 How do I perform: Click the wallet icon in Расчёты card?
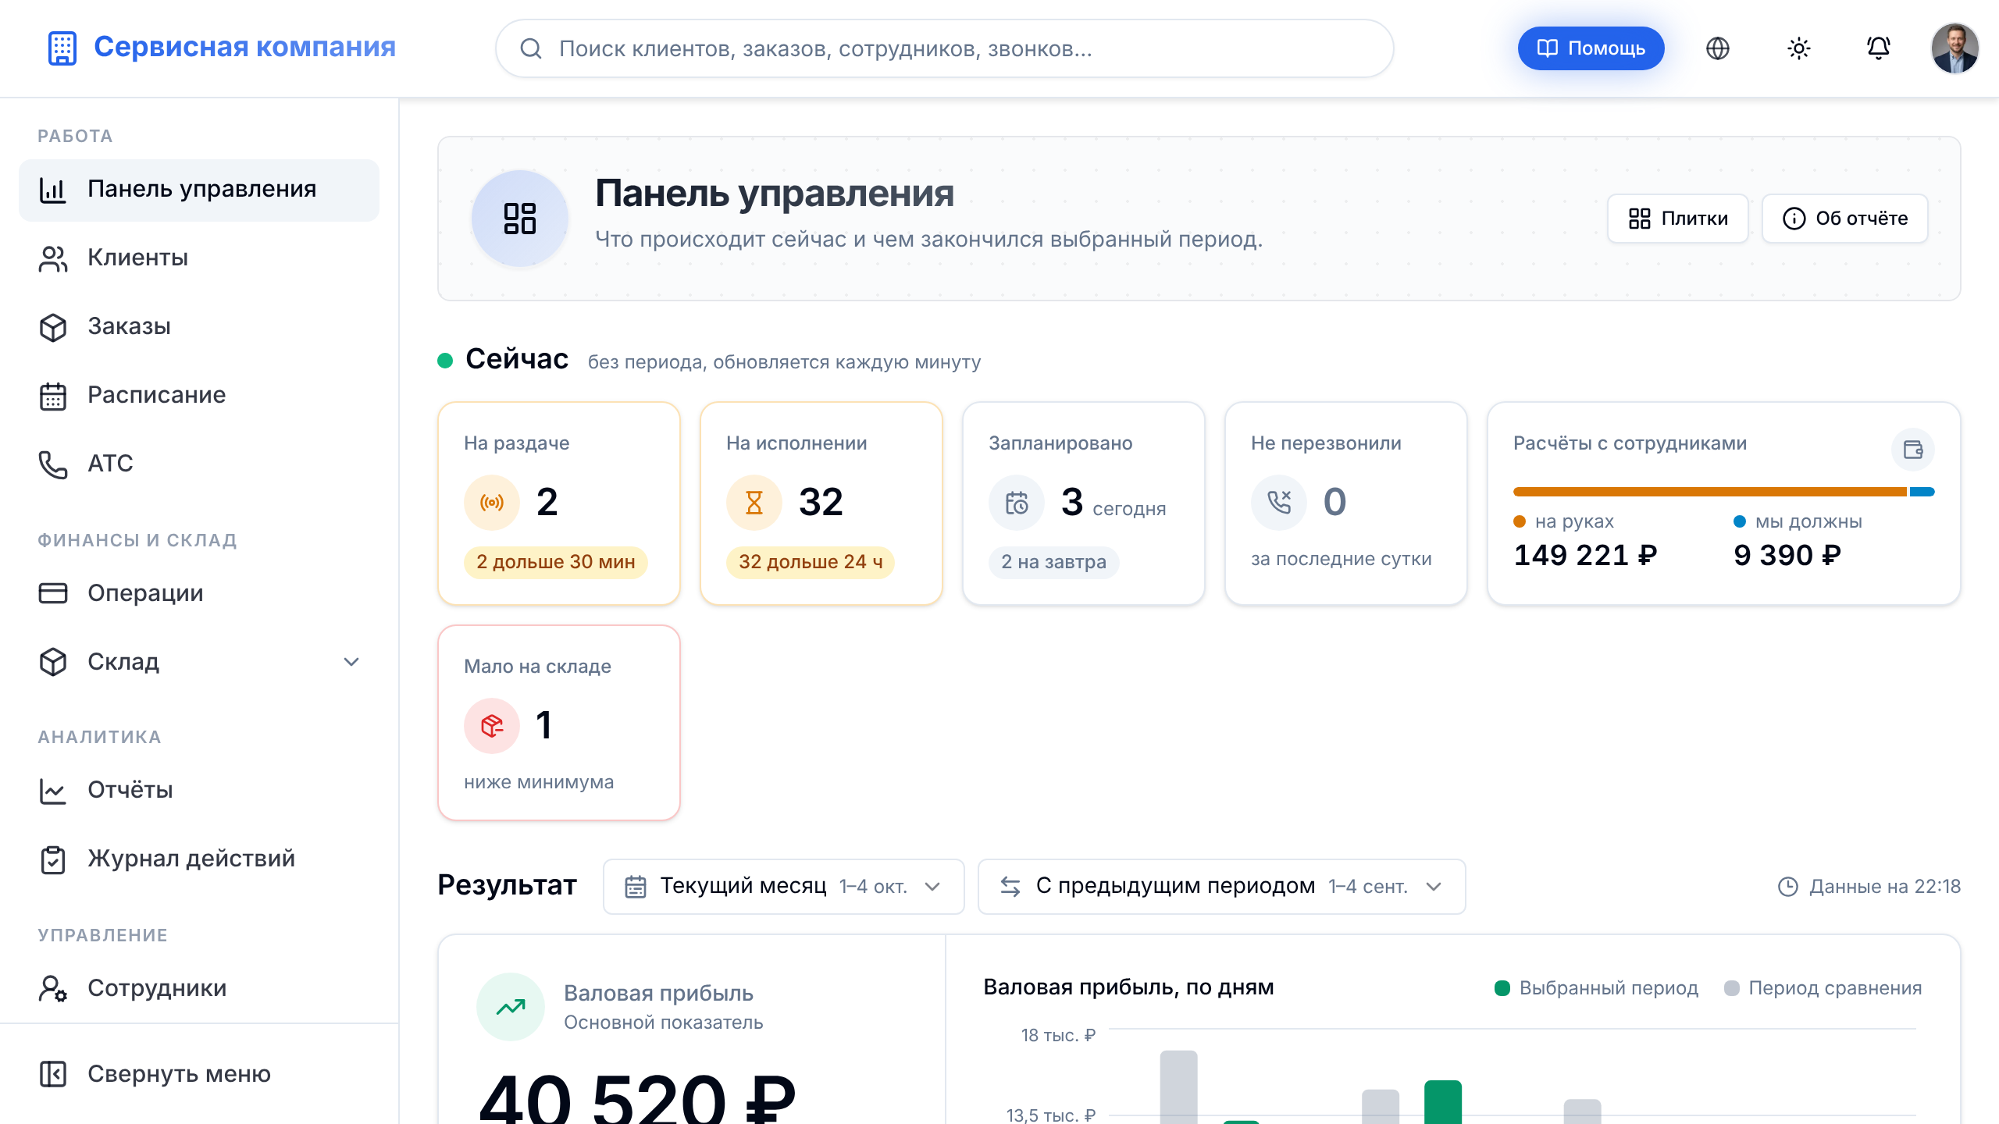pos(1913,450)
